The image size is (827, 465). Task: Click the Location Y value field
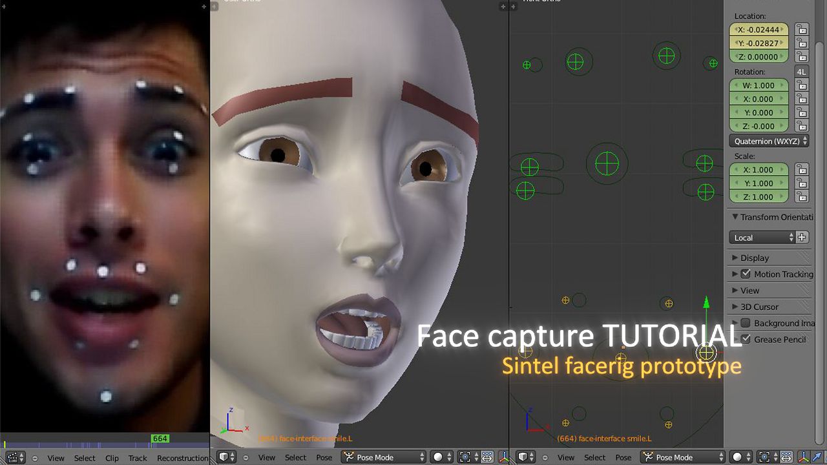(x=759, y=43)
